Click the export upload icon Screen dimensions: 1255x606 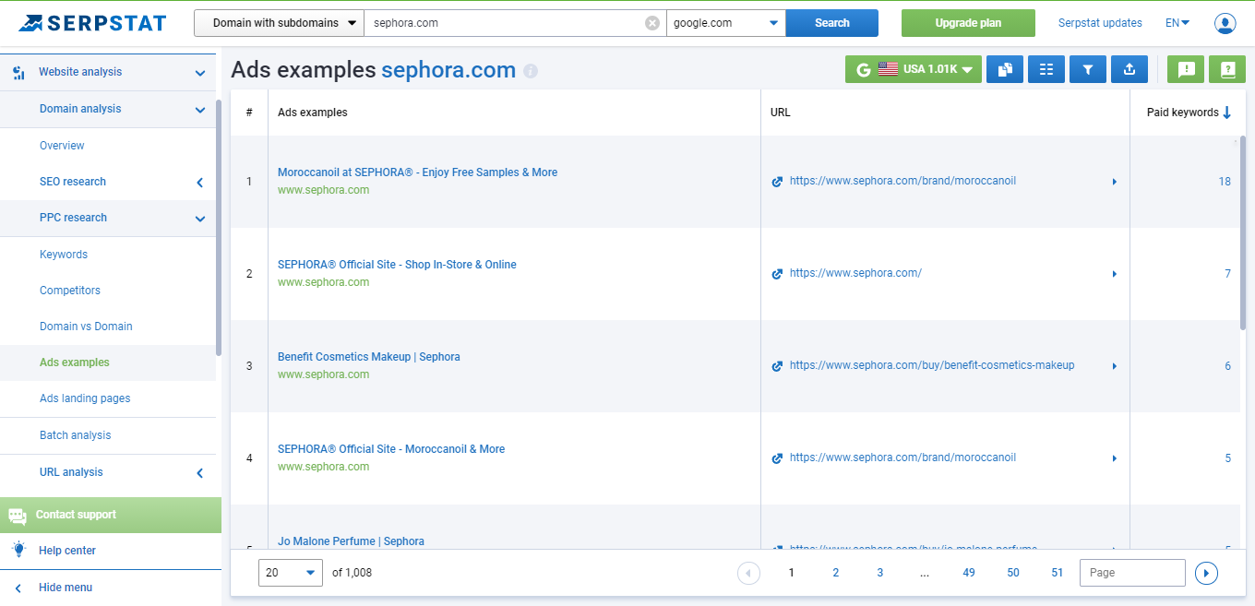1129,69
